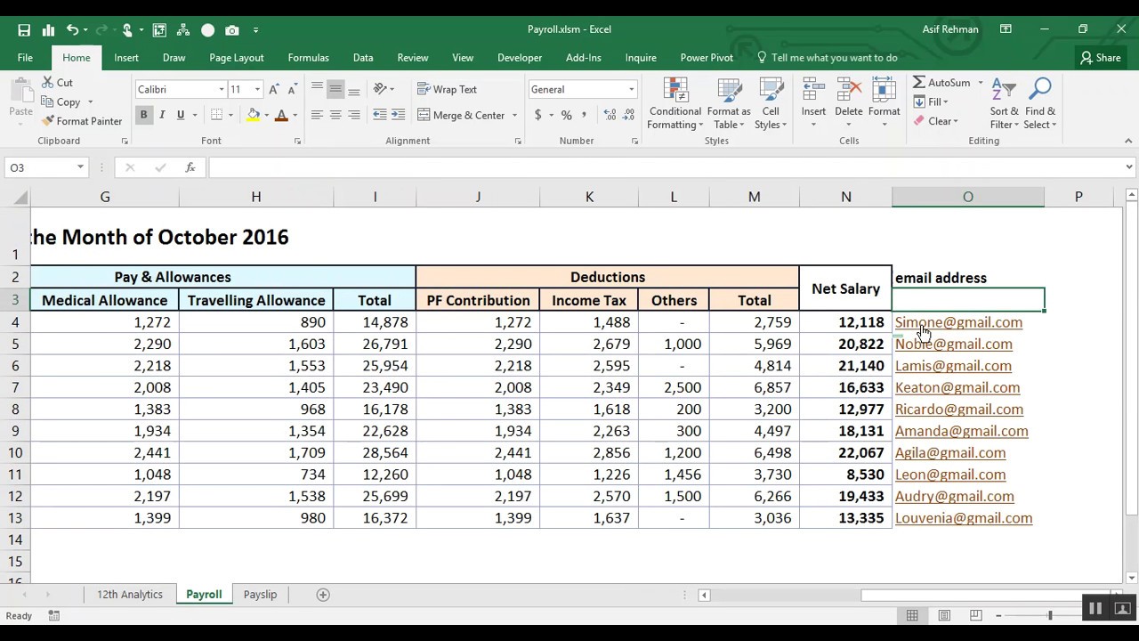Expand the Name Box dropdown arrow
This screenshot has width=1139, height=641.
coord(80,167)
